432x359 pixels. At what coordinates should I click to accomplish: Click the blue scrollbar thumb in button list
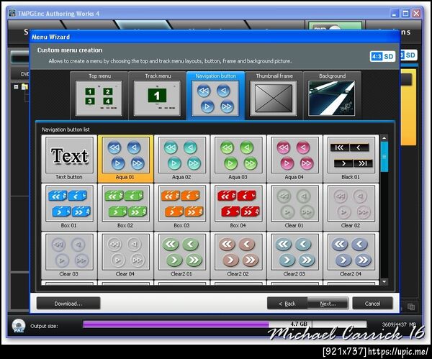point(384,157)
